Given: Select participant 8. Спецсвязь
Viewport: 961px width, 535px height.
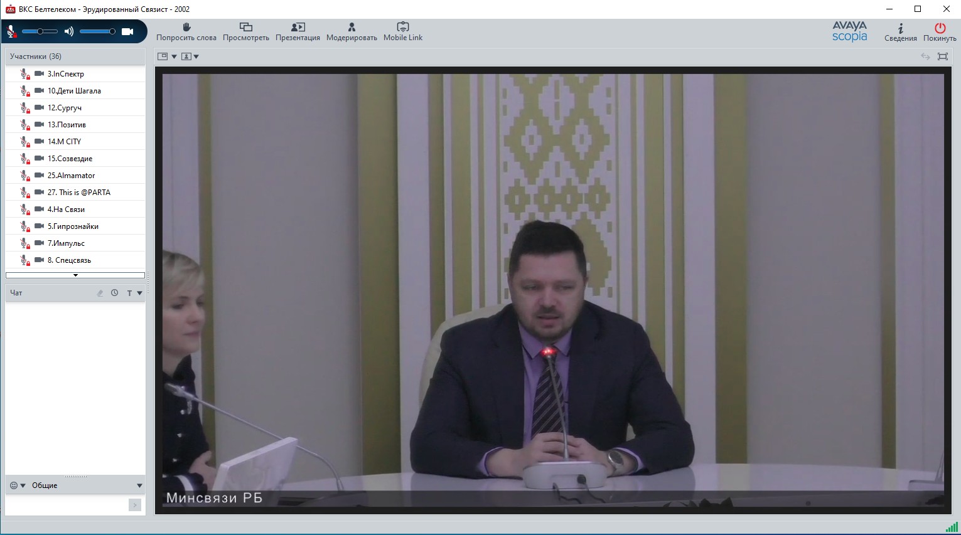Looking at the screenshot, I should [x=75, y=260].
